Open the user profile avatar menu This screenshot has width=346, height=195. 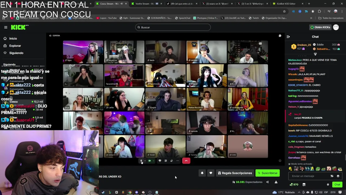tap(336, 27)
